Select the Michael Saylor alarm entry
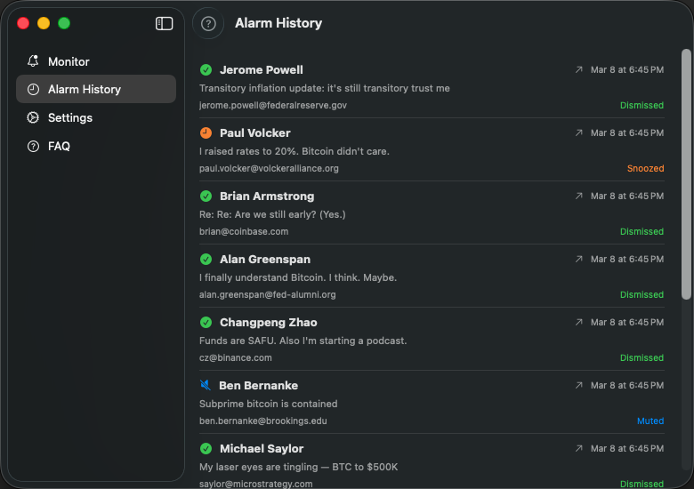This screenshot has height=489, width=694. click(x=432, y=464)
